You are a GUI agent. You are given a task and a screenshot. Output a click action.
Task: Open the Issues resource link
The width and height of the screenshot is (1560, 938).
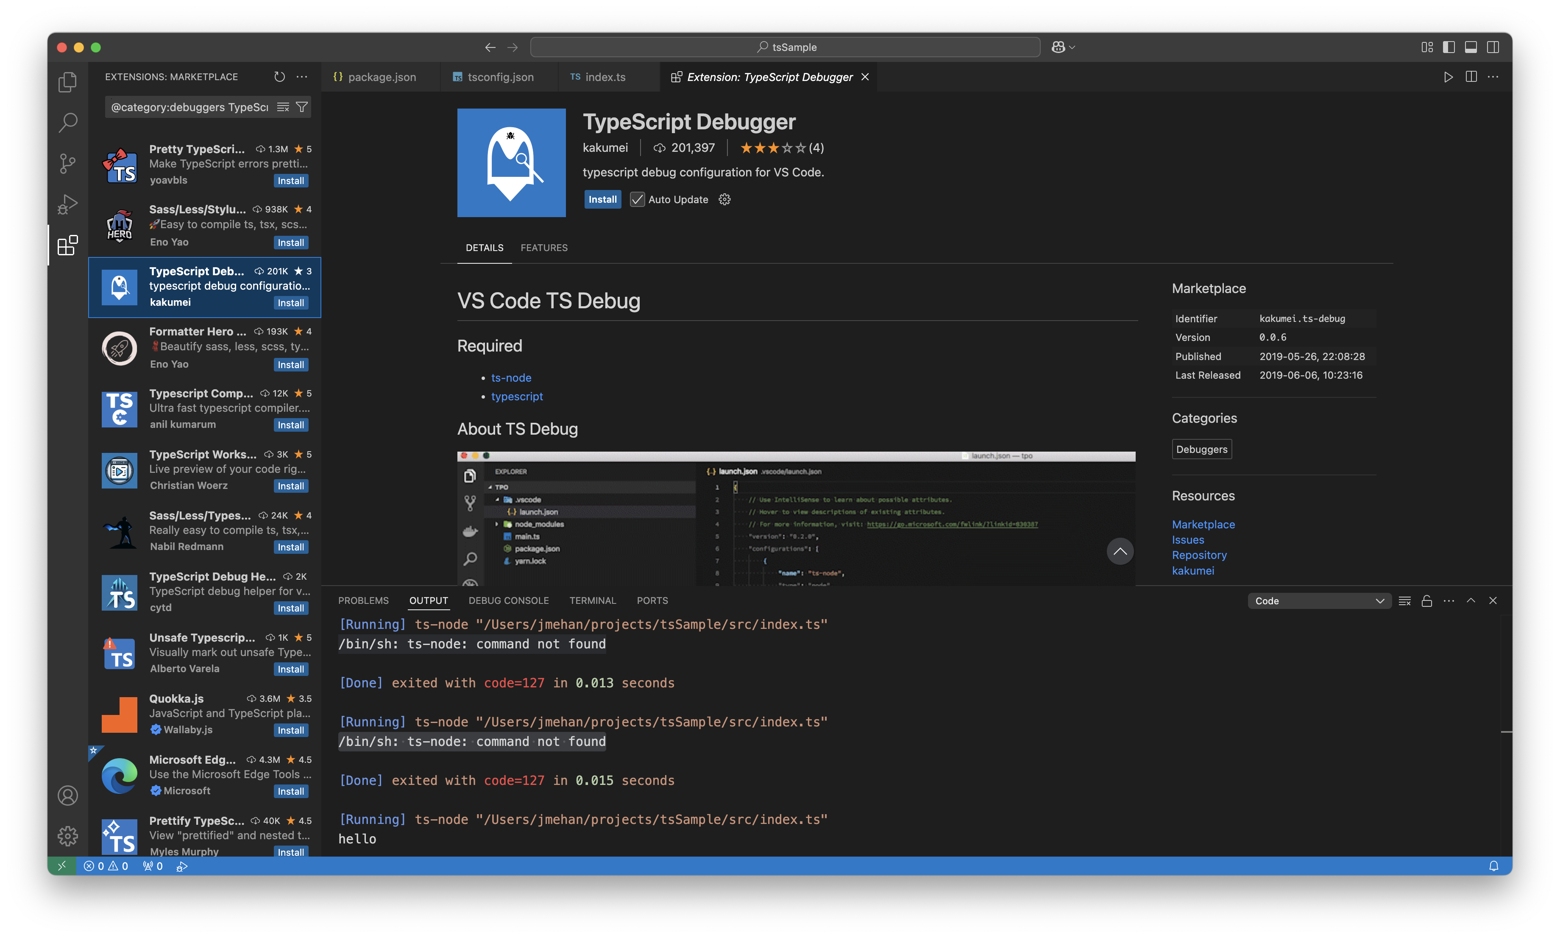(1188, 540)
